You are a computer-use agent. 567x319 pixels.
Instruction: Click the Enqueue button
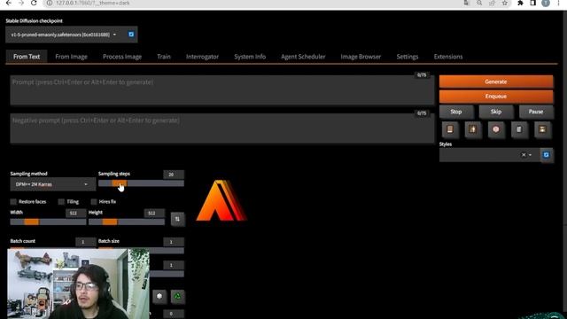[496, 97]
